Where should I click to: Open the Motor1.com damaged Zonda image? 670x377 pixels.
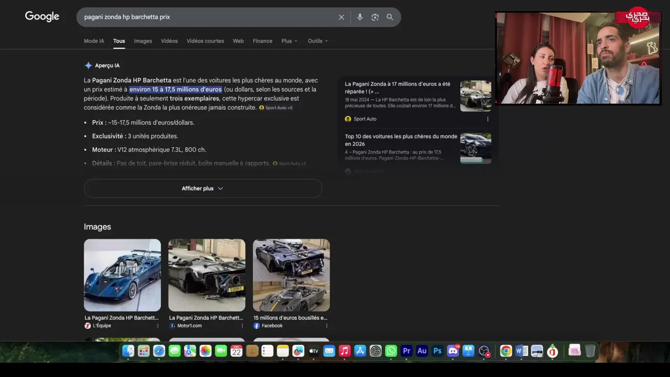coord(207,275)
